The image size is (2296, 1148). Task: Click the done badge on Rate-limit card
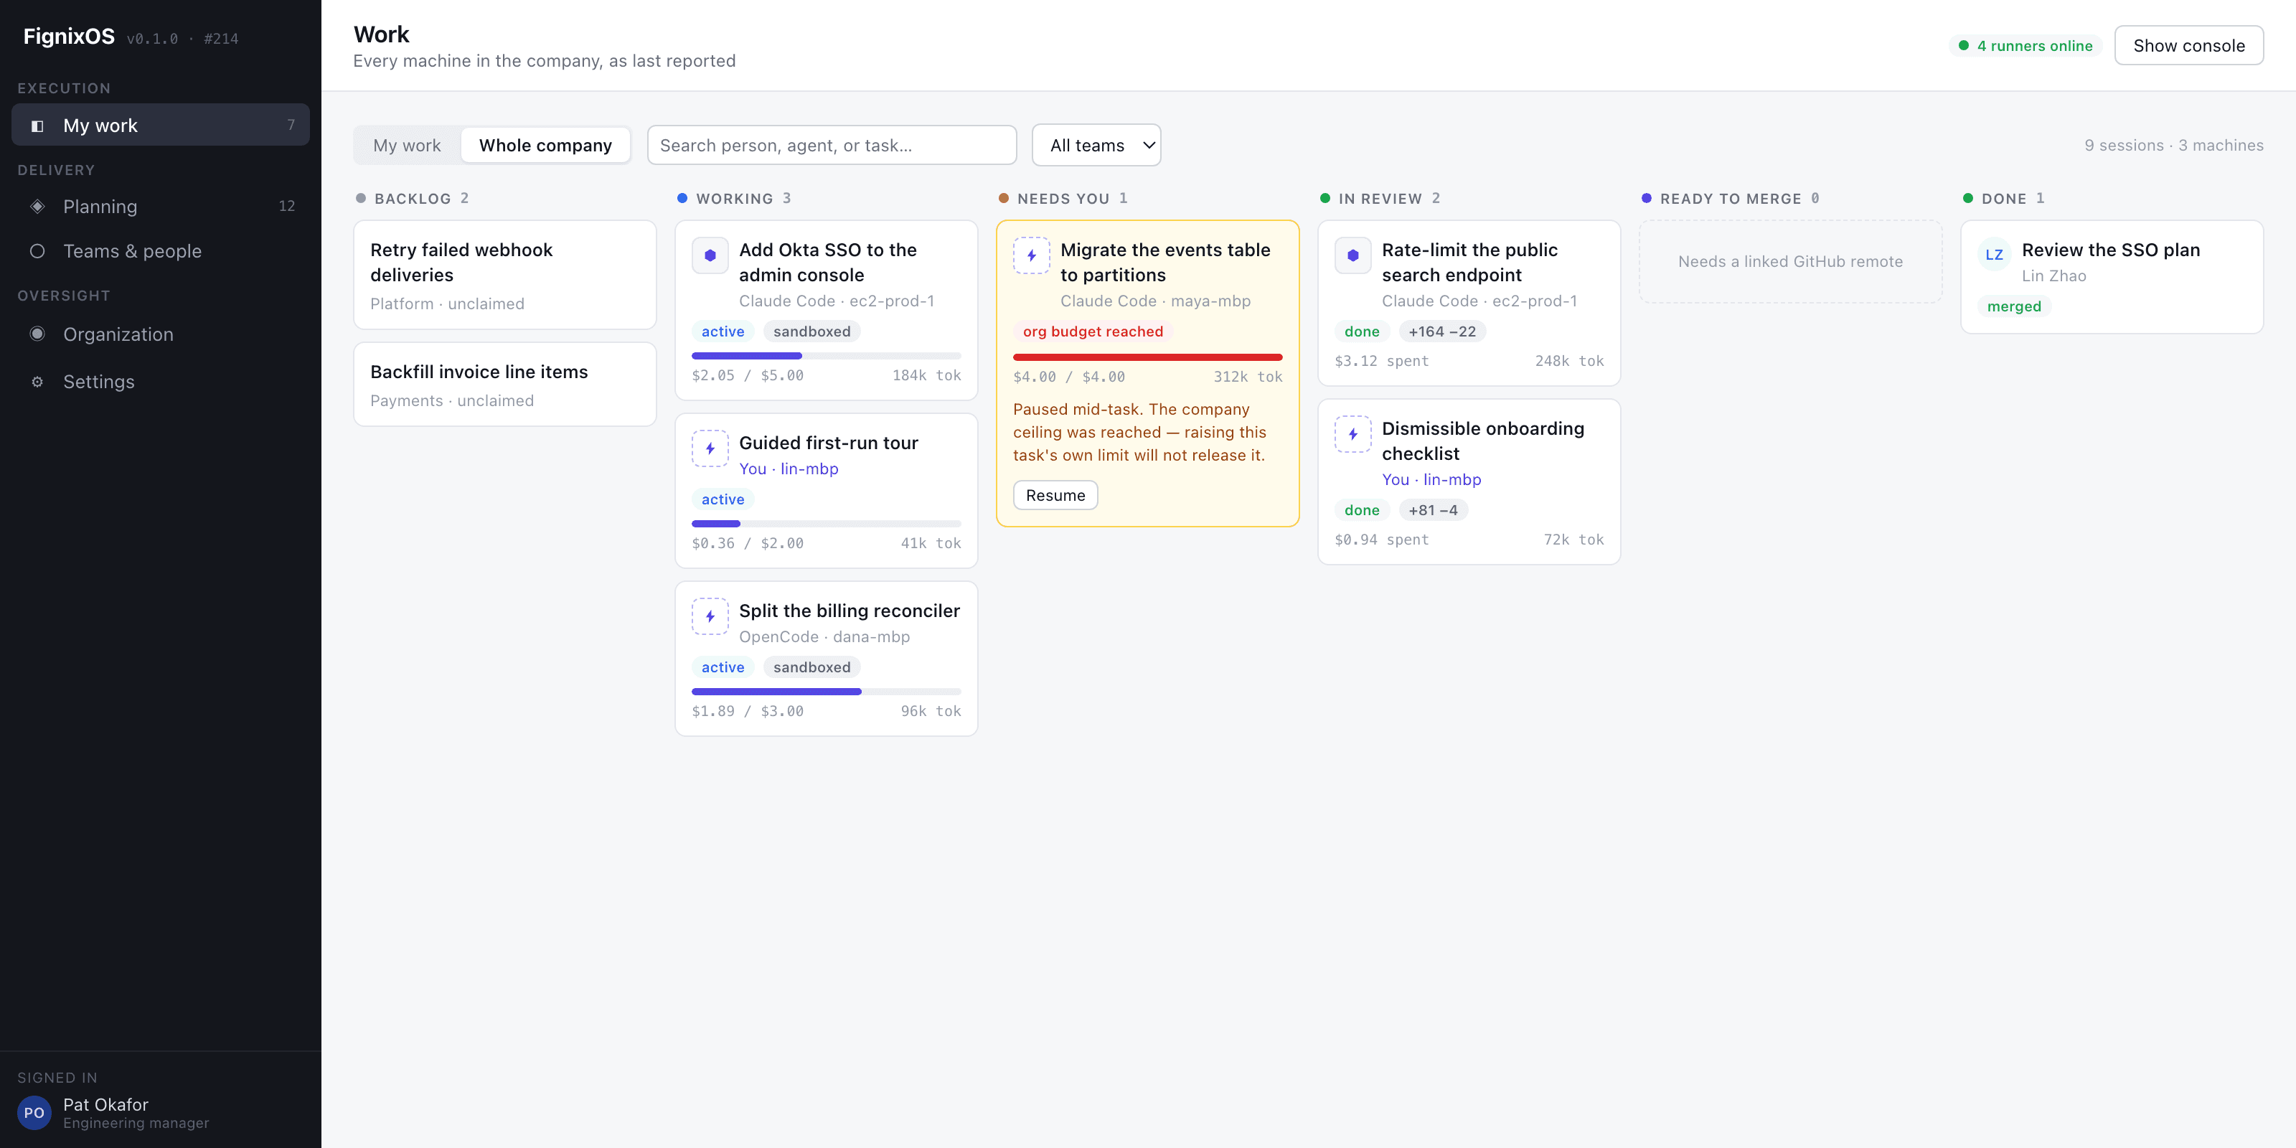tap(1361, 331)
